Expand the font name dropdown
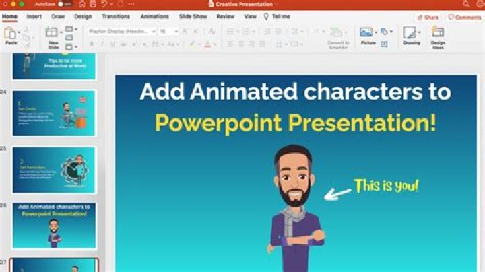The width and height of the screenshot is (485, 272). point(153,32)
